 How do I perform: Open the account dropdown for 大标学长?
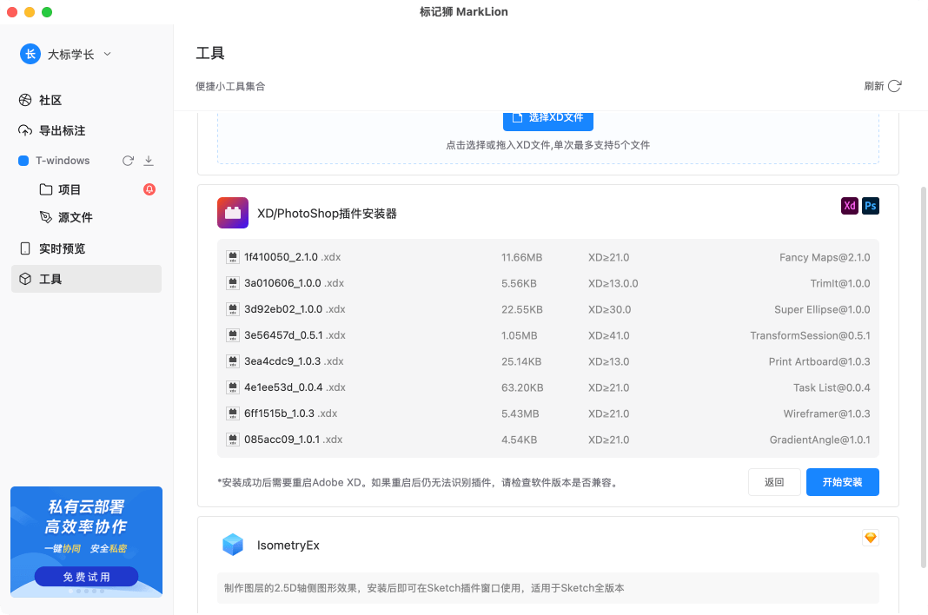107,53
